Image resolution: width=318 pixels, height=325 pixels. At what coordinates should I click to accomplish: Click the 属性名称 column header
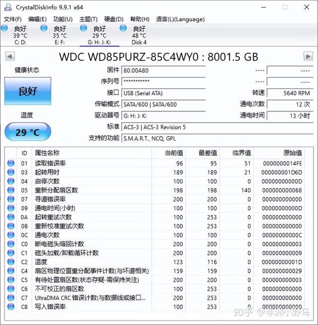point(92,153)
